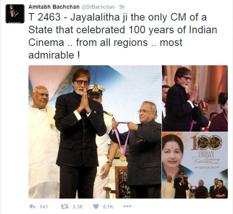Screen dimensions: 233x214
Task: Click the Chennai 2013 caption in poster
Action: pos(206,167)
